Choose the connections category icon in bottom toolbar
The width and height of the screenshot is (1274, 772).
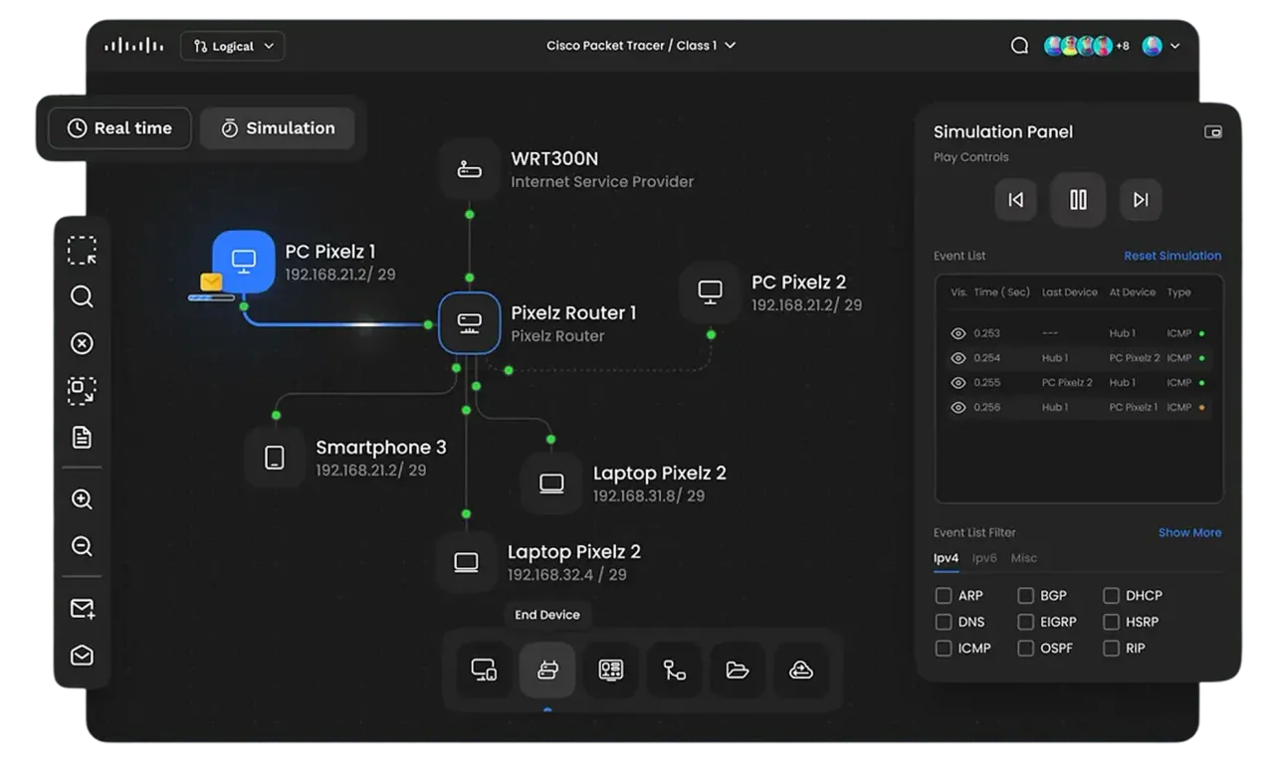pyautogui.click(x=674, y=670)
